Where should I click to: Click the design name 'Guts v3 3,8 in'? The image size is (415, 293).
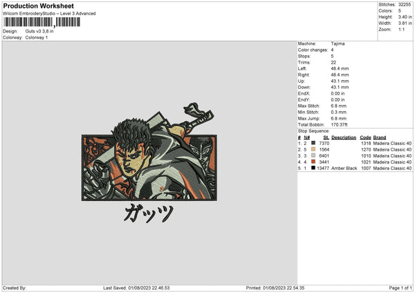(39, 31)
